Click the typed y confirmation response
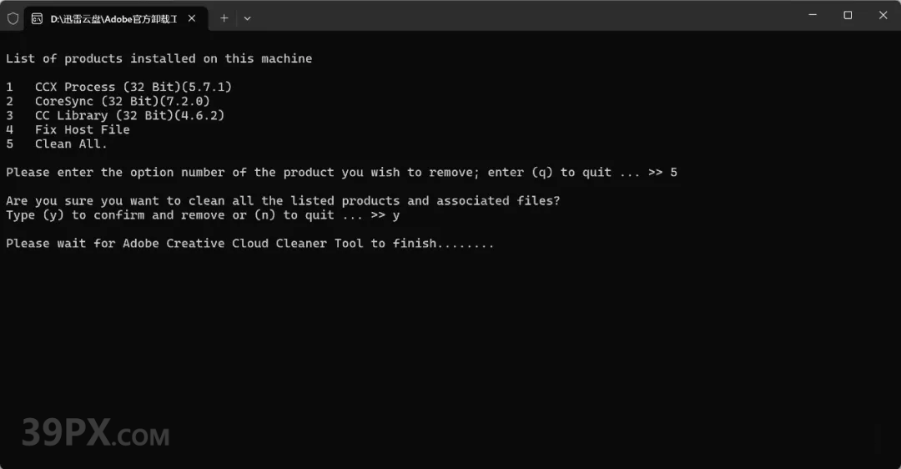The image size is (901, 469). (396, 215)
